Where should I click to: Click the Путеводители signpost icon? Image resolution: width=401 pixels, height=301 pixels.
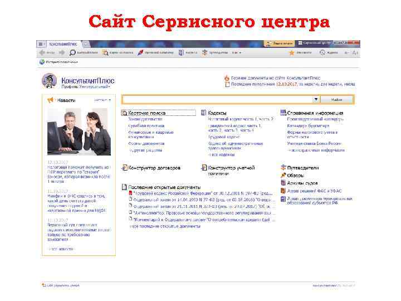[283, 168]
